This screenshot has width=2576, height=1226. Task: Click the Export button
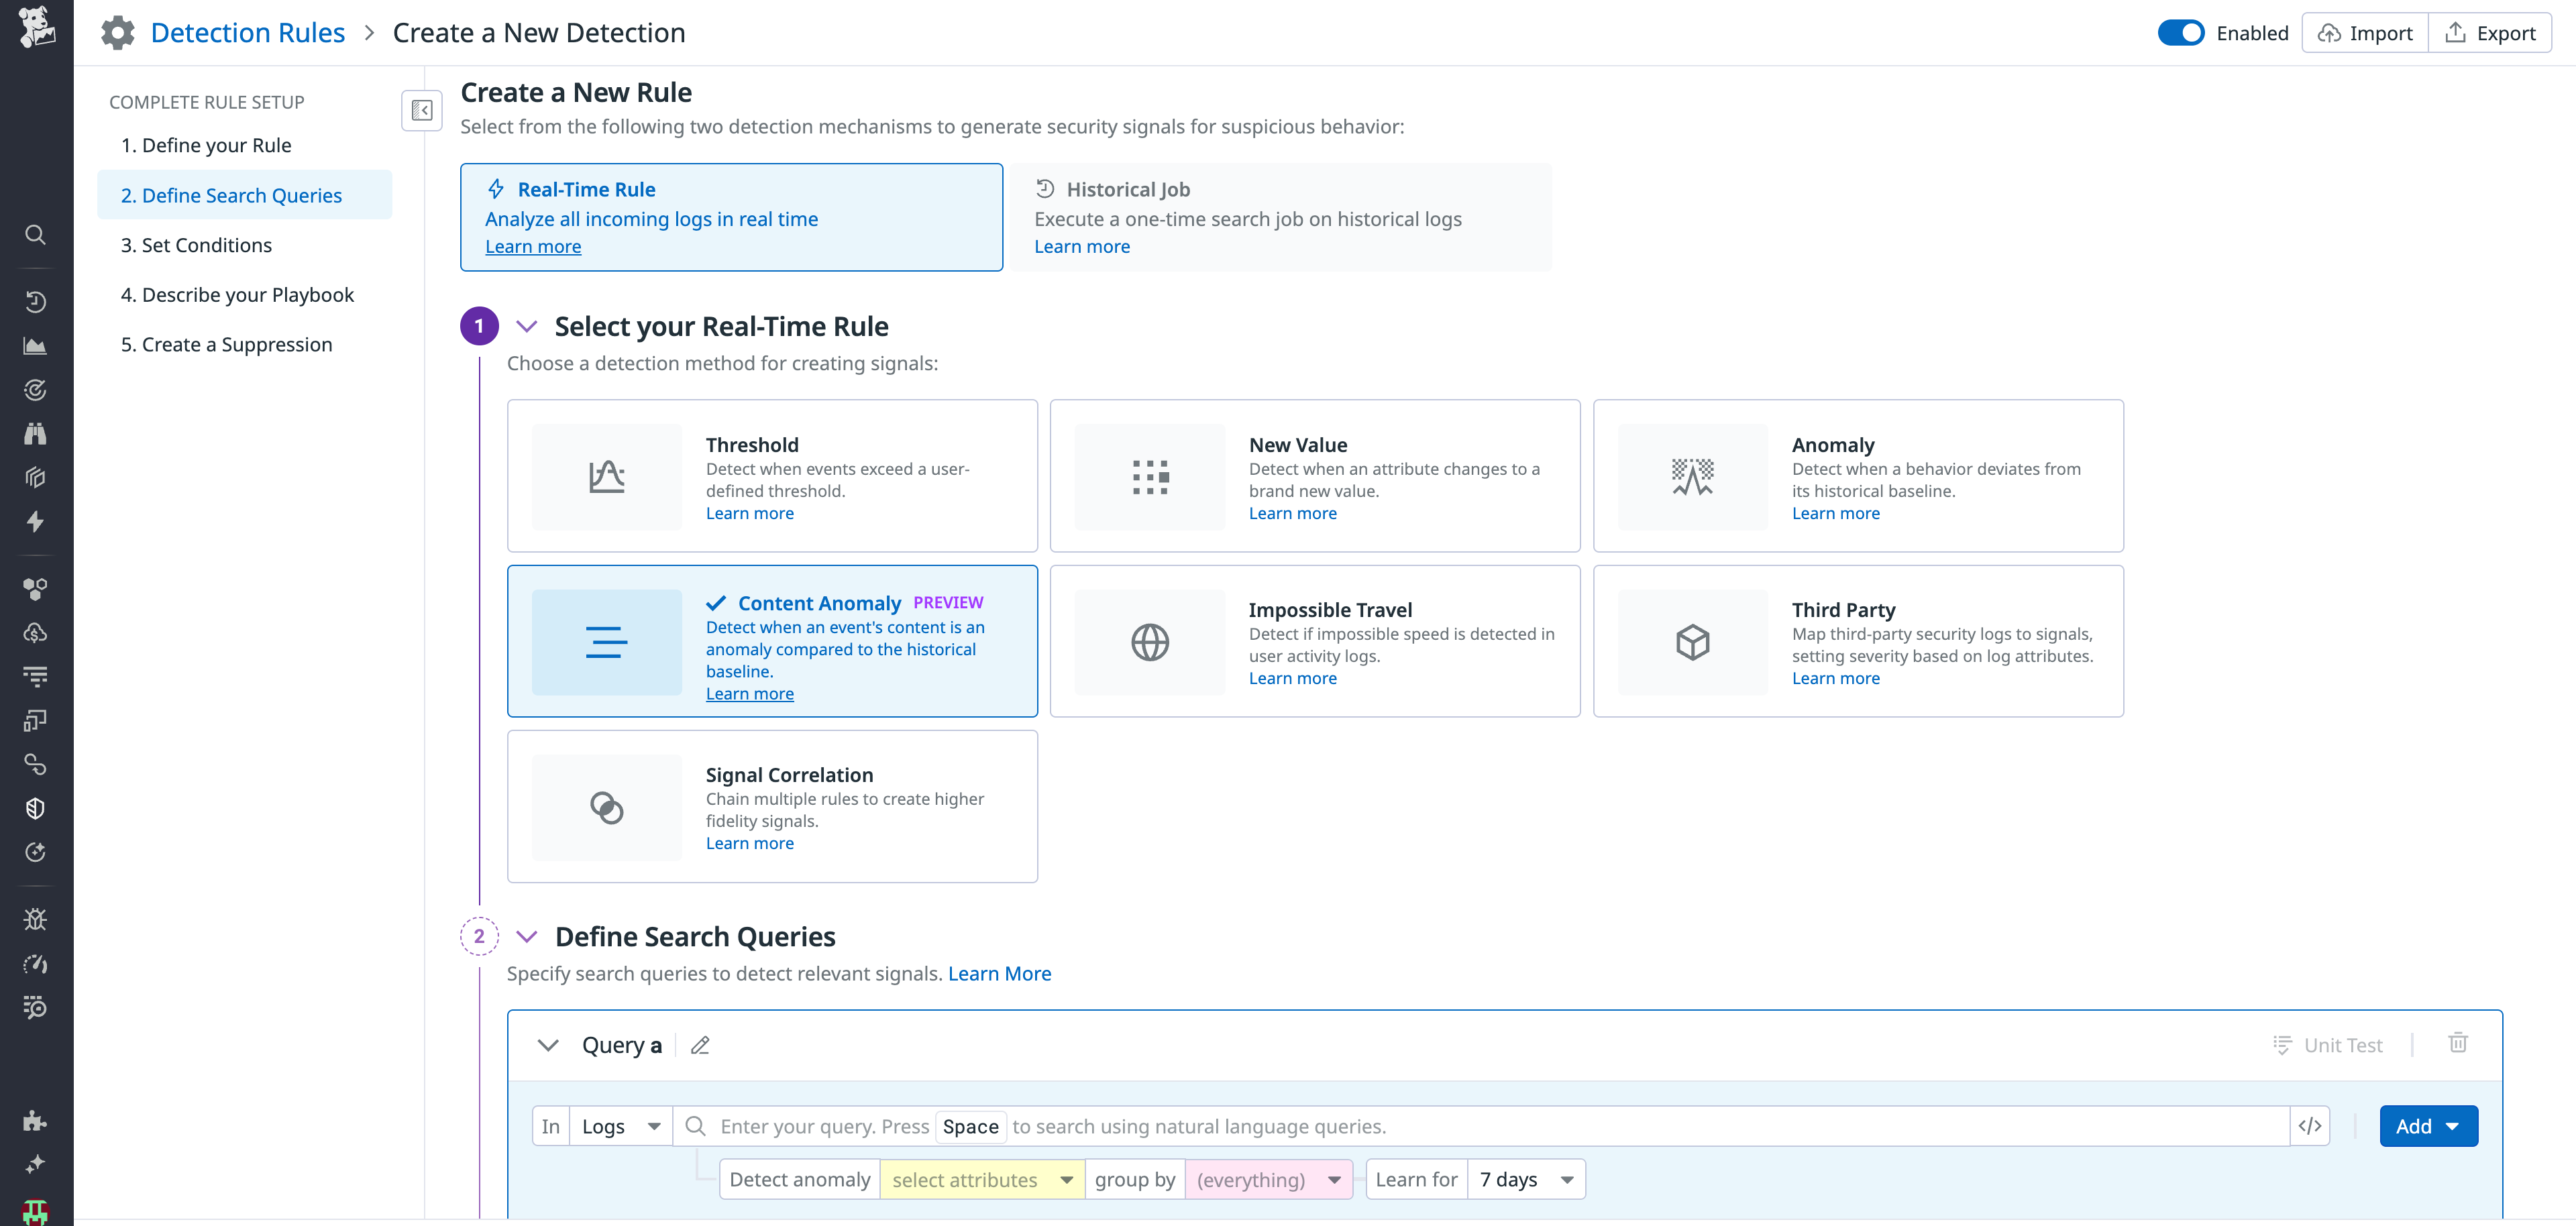click(2491, 32)
